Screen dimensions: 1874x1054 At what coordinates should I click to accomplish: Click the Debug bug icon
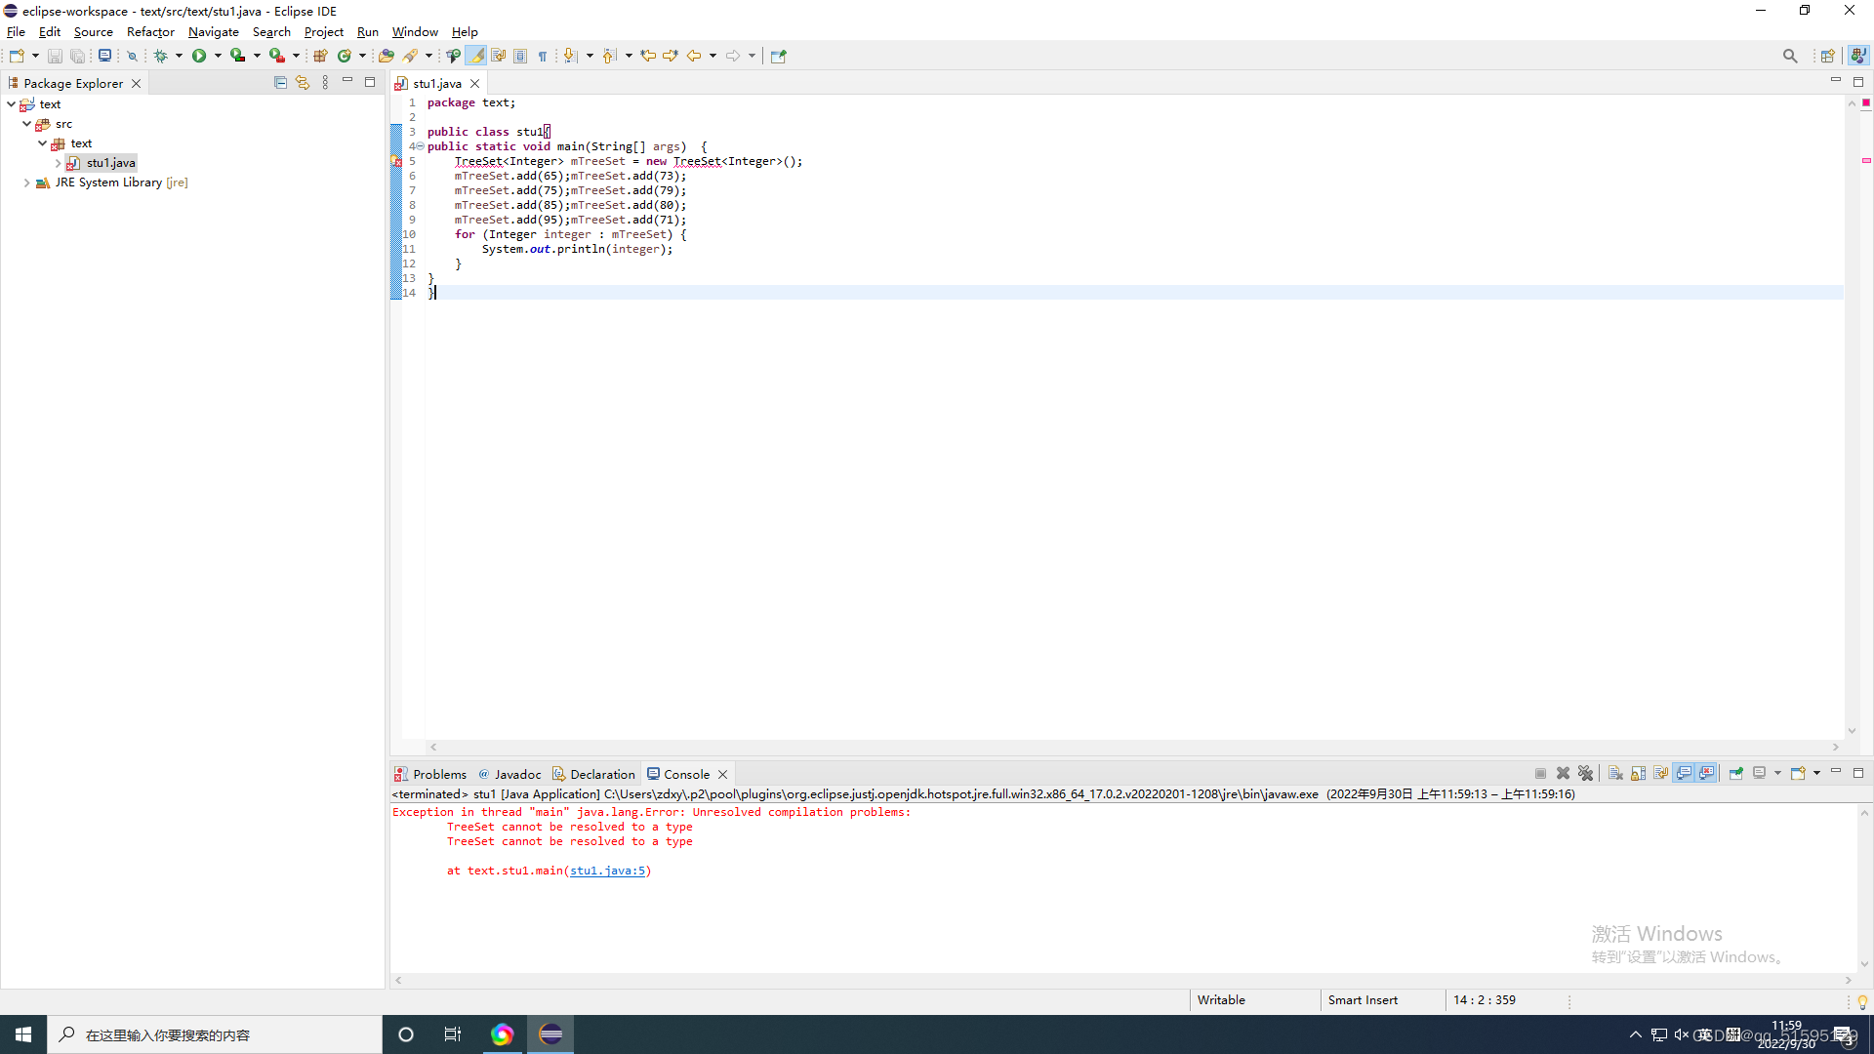(x=161, y=56)
